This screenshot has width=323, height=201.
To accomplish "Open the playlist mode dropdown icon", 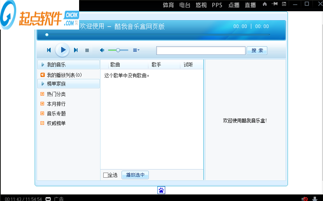I will tap(136, 50).
